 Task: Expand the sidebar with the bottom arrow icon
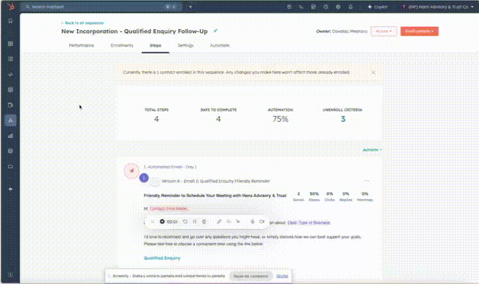11,275
